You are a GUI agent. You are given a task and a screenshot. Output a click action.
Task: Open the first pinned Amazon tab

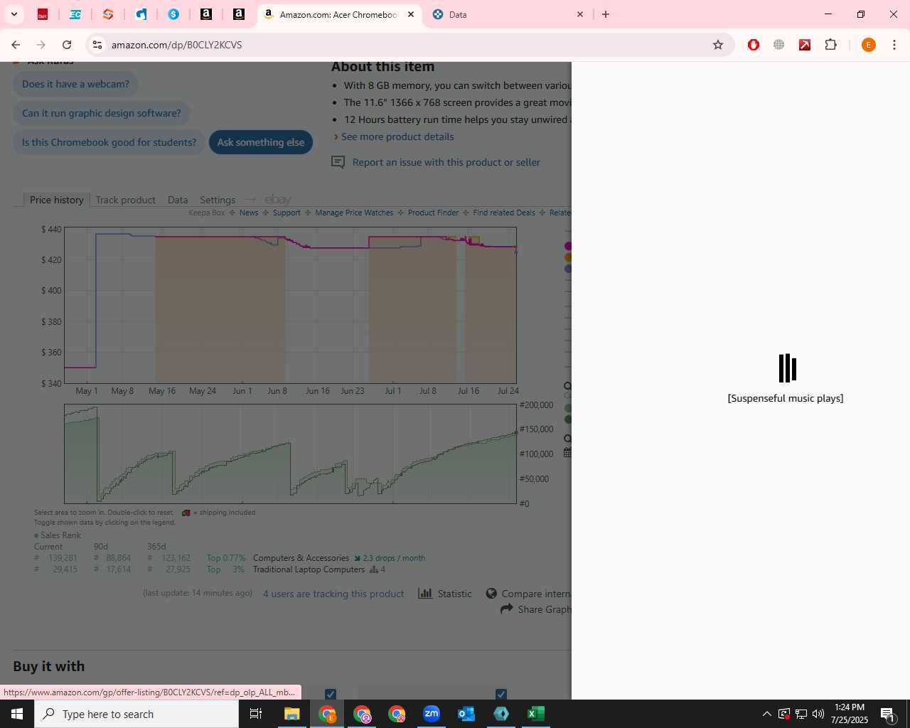coord(206,14)
